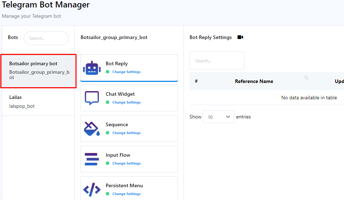
Task: Focus the Bots search field
Action: pos(46,38)
